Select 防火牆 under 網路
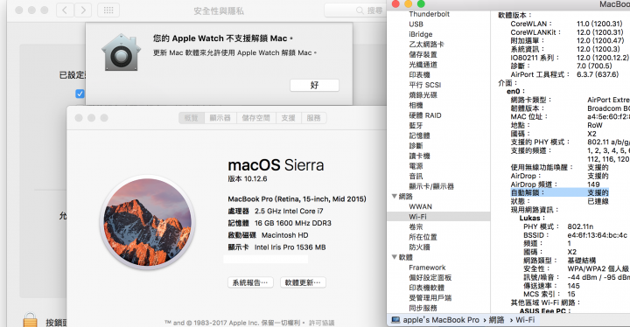This screenshot has width=630, height=327. tap(419, 247)
